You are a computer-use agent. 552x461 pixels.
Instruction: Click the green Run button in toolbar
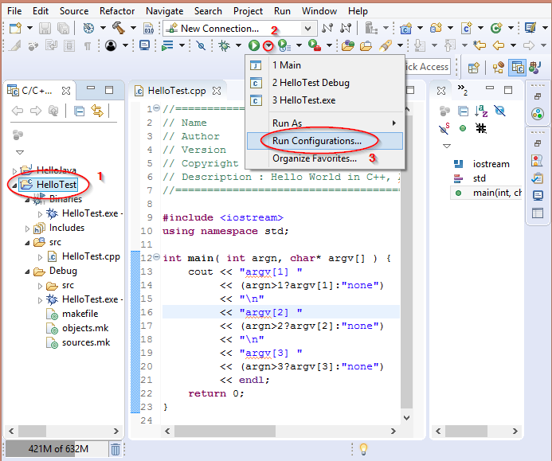(254, 46)
